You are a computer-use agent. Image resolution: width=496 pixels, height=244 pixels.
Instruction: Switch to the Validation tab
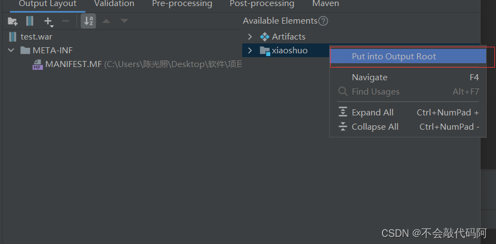(114, 4)
